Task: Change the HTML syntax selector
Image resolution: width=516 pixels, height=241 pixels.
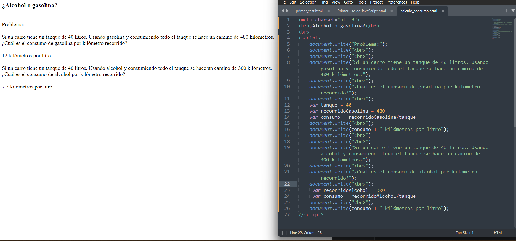Action: pos(498,233)
